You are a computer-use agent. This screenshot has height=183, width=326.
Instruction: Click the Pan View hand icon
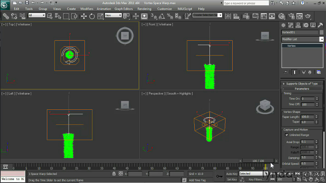click(311, 179)
